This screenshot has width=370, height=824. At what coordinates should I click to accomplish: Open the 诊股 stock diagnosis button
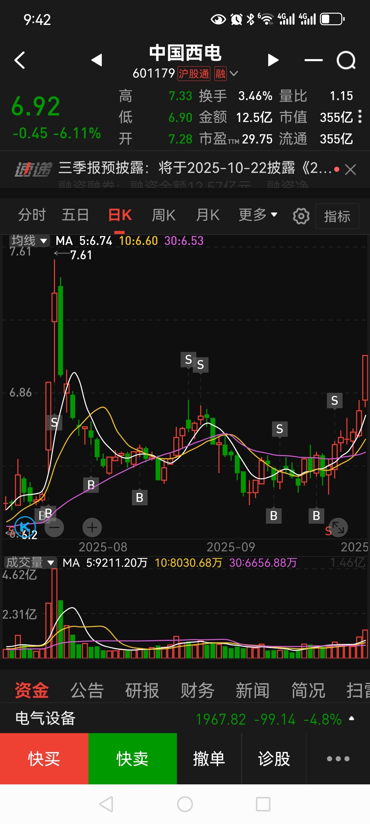(x=274, y=758)
